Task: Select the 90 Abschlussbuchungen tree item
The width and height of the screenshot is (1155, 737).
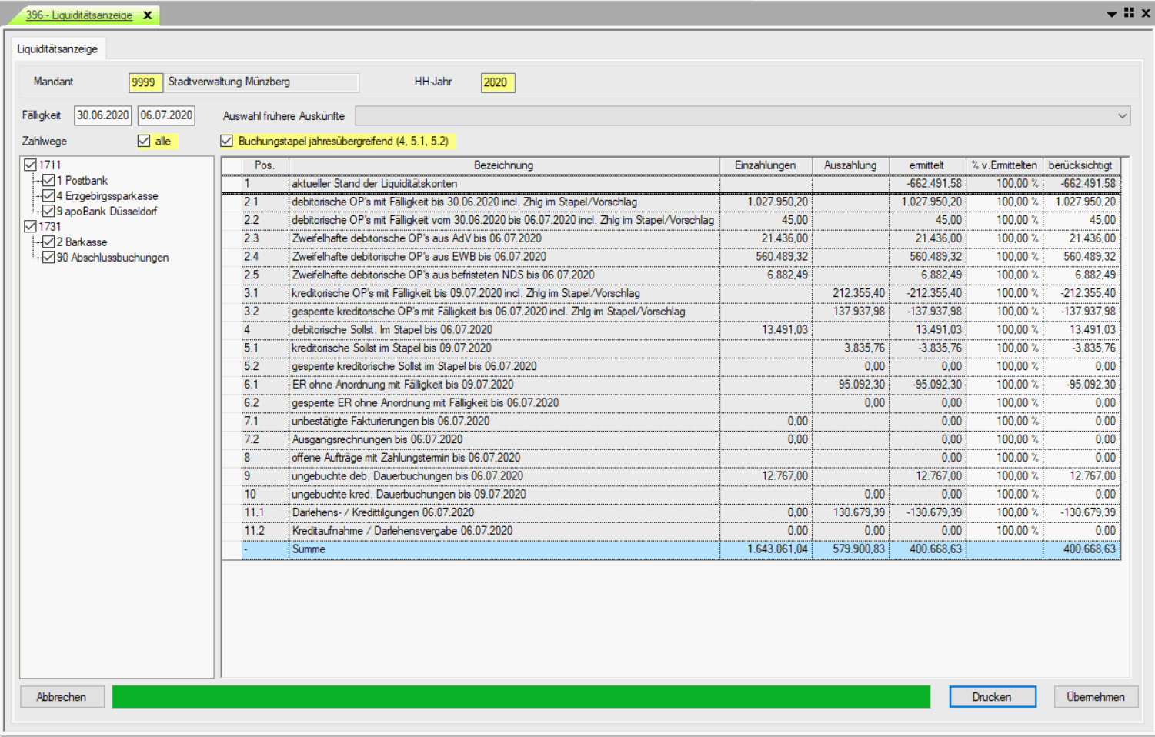Action: point(112,258)
